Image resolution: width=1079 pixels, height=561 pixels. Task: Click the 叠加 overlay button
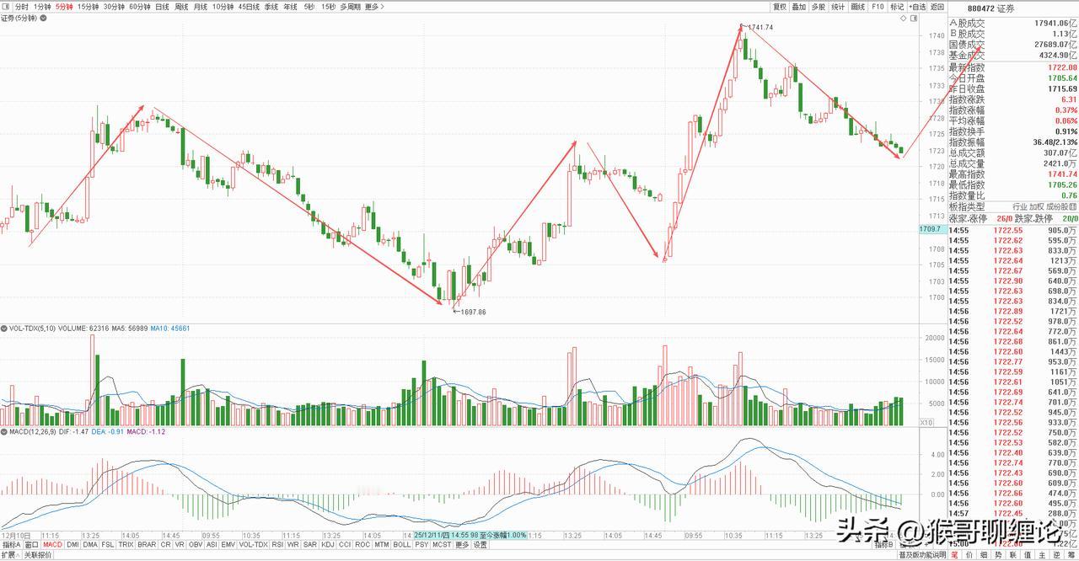[798, 7]
